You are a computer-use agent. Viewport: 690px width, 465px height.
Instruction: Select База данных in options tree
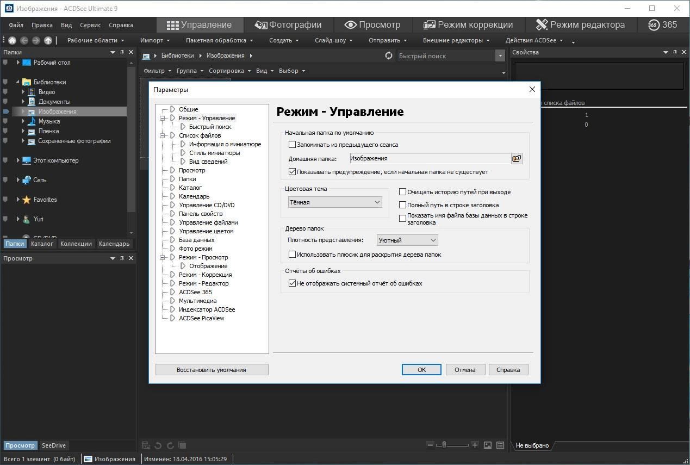click(x=197, y=240)
